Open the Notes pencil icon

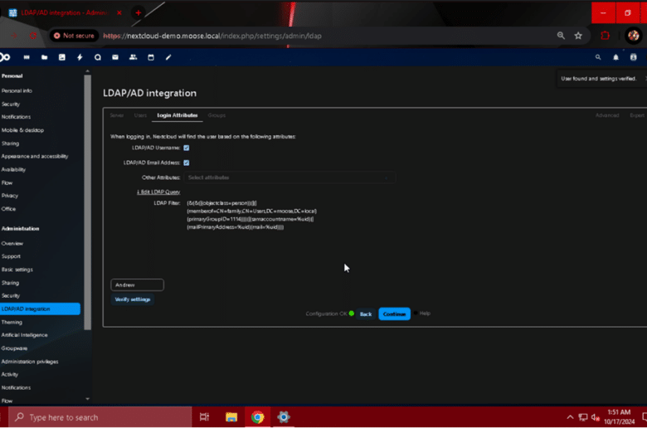pyautogui.click(x=168, y=57)
